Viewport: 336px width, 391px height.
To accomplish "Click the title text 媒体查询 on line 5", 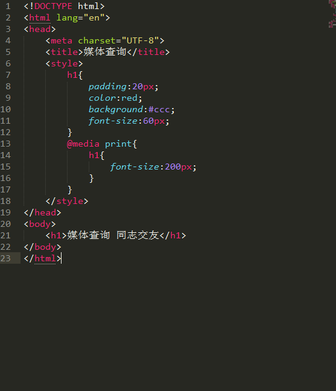I will click(x=105, y=52).
